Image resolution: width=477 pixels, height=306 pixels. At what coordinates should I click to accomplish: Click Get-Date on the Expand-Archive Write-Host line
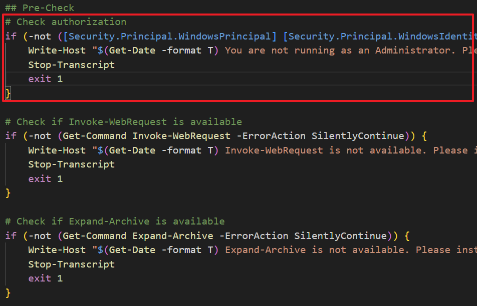[x=129, y=250]
